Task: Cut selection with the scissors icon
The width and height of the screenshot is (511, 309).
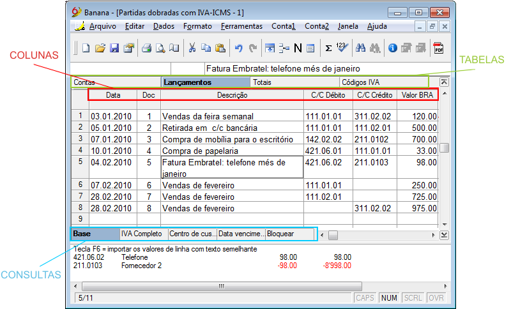Action: [x=192, y=48]
